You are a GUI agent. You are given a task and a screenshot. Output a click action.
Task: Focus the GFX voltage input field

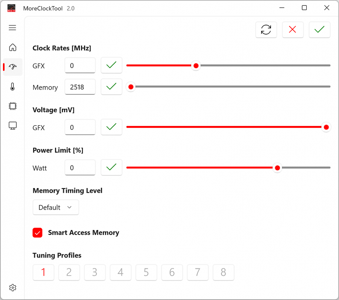click(x=80, y=127)
